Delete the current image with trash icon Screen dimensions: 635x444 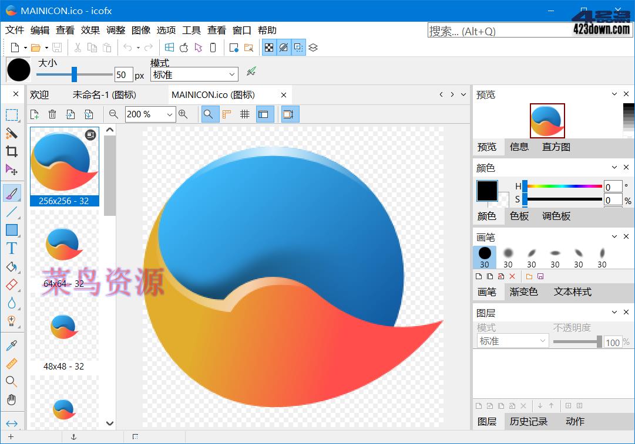(x=52, y=114)
